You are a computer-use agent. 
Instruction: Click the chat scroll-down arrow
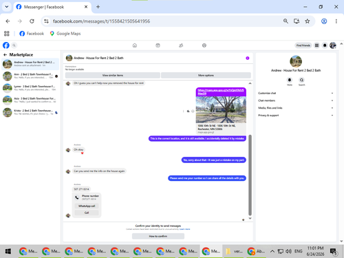click(250, 218)
